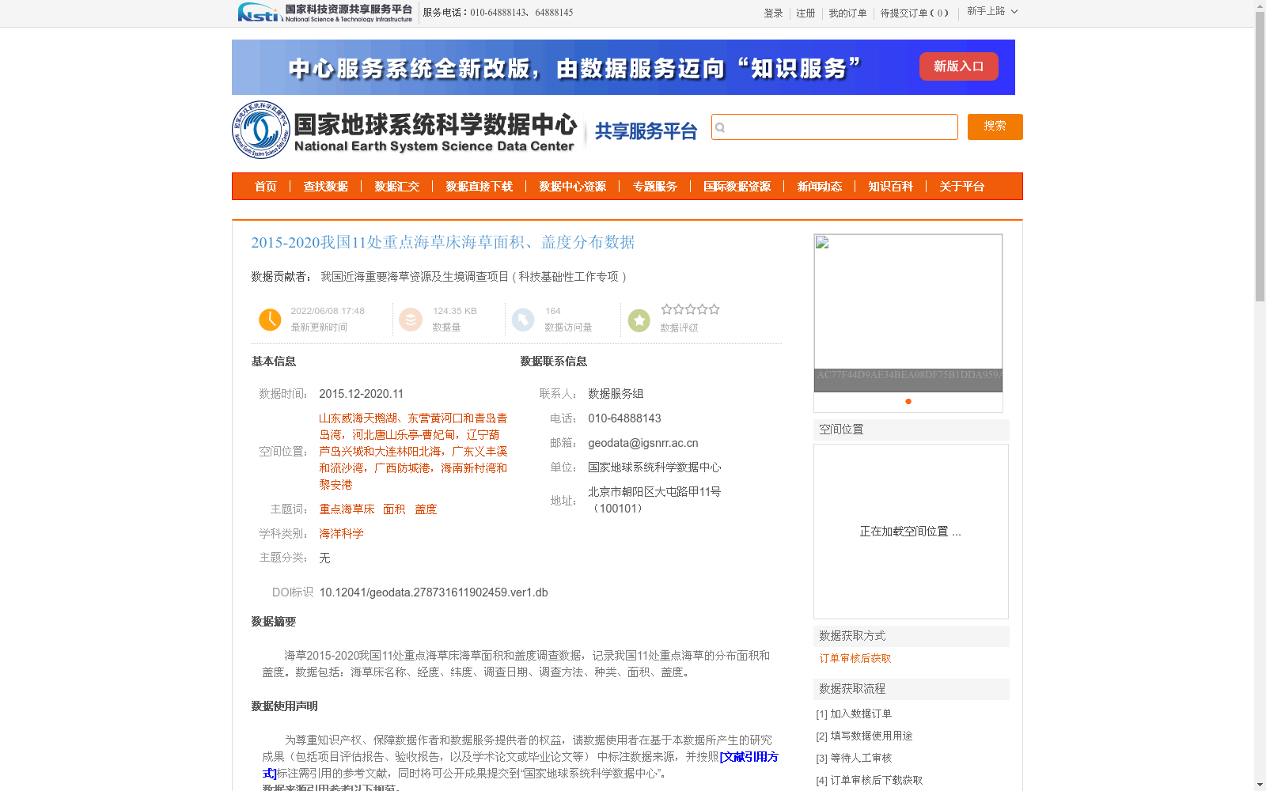Viewport: 1266px width, 791px height.
Task: Click the green star medal icon near 数据评级
Action: point(639,320)
